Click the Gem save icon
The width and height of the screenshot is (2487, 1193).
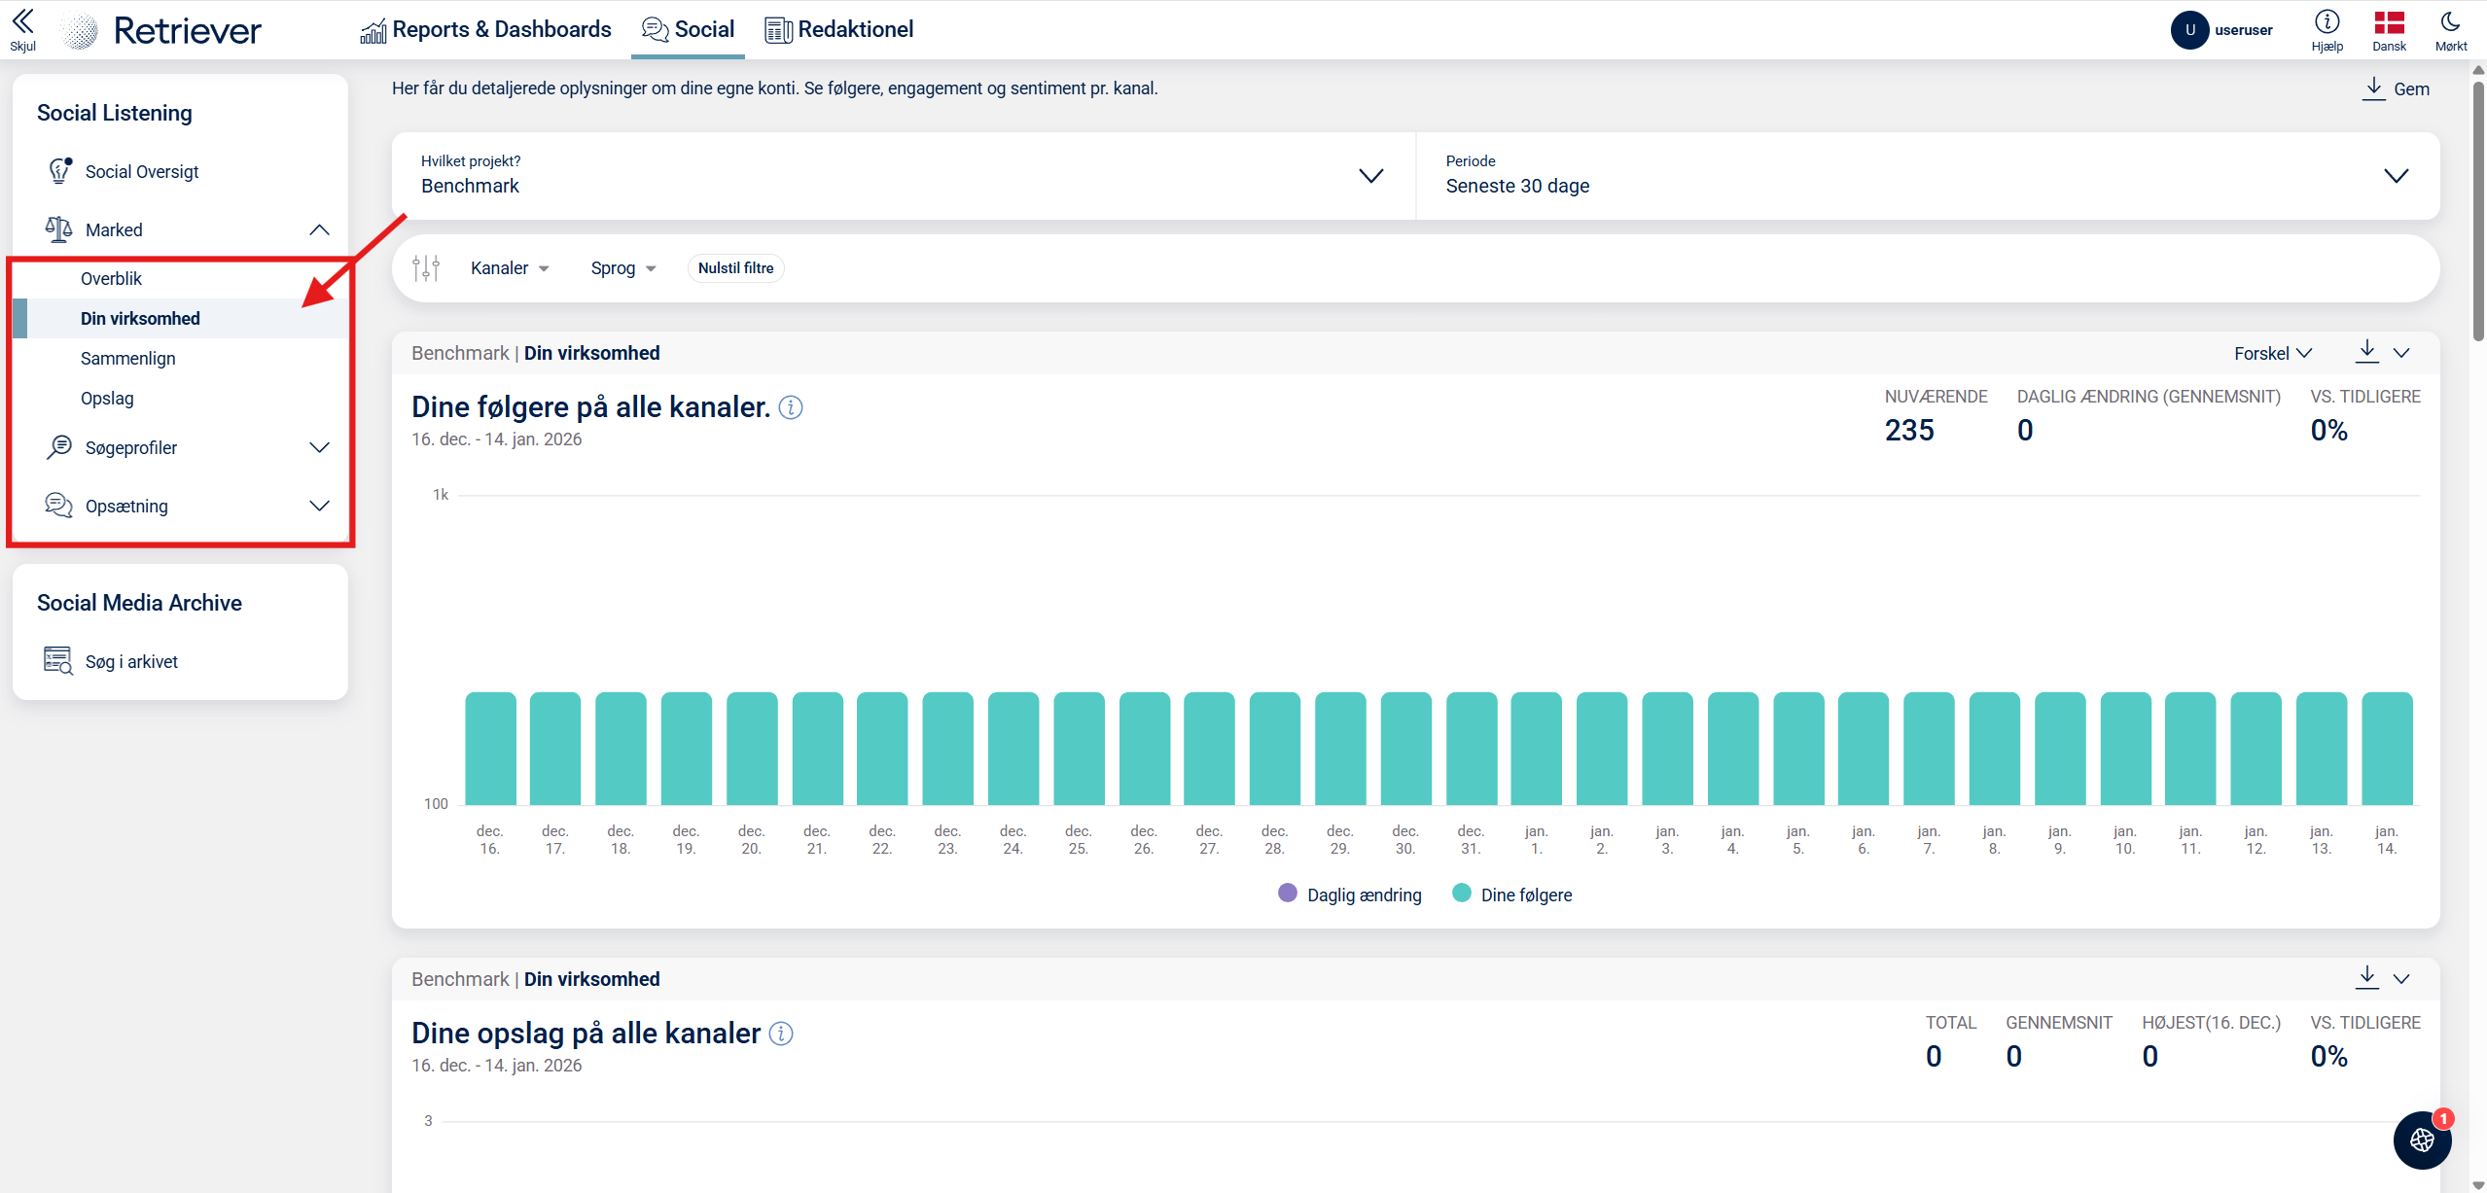point(2374,88)
